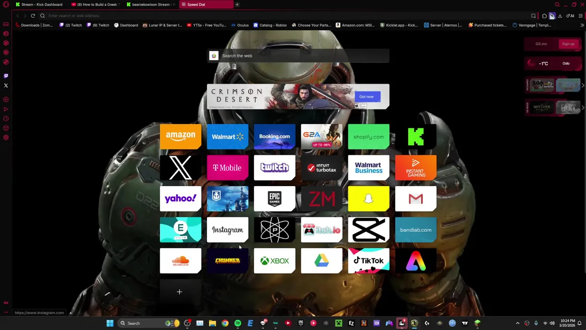This screenshot has width=586, height=330.
Task: Show next GX Games thumbnails
Action: tap(582, 85)
